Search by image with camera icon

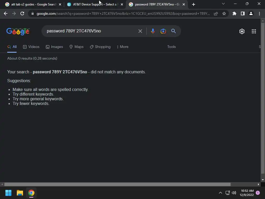click(x=163, y=31)
